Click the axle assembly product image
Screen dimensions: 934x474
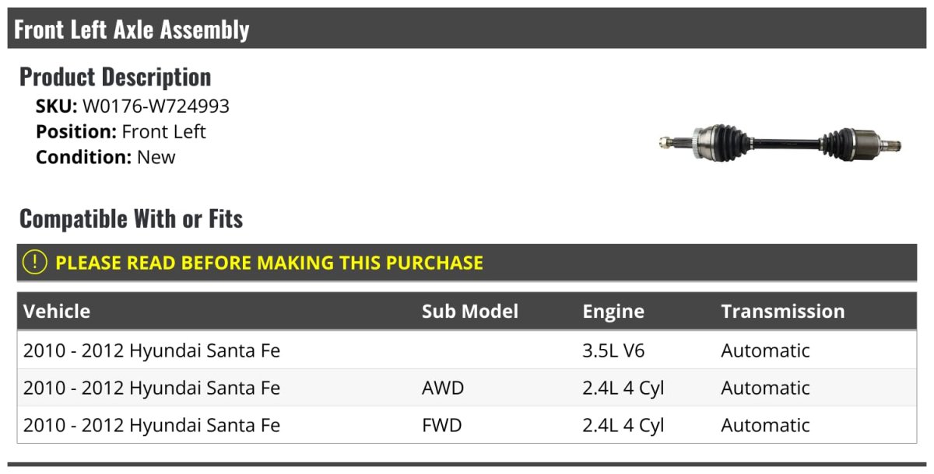pos(780,142)
